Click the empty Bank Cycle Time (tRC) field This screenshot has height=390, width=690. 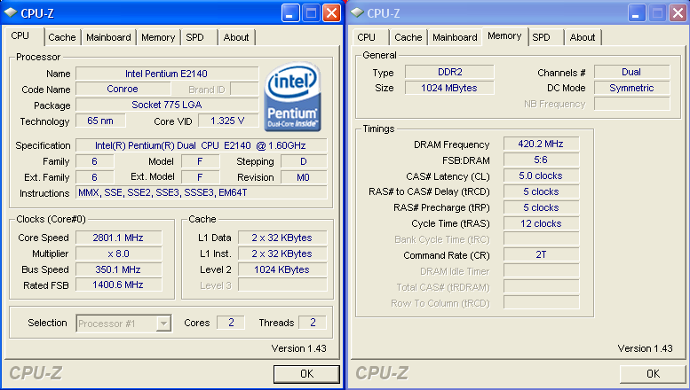542,239
